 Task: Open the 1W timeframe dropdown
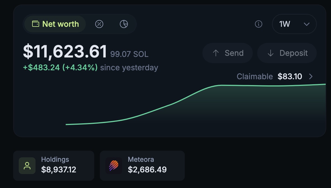click(294, 24)
